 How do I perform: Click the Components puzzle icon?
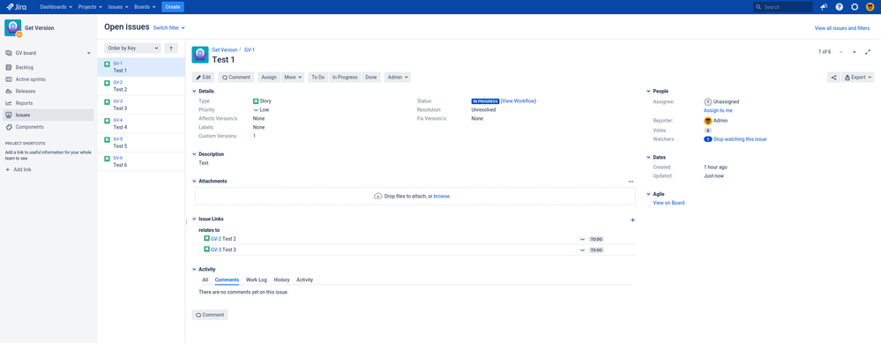tap(9, 127)
